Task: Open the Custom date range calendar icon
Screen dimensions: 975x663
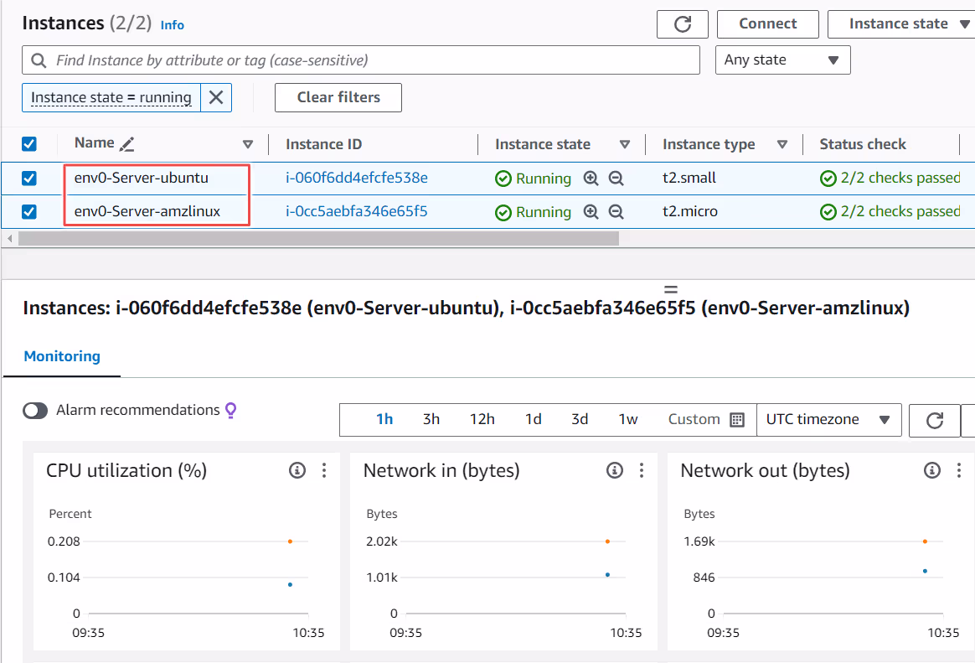Action: [x=737, y=419]
